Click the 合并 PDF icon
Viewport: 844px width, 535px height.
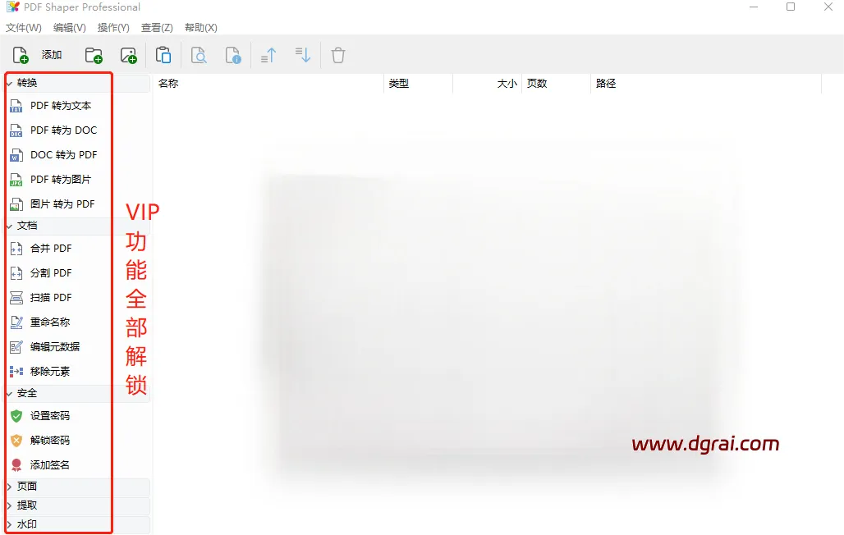16,249
